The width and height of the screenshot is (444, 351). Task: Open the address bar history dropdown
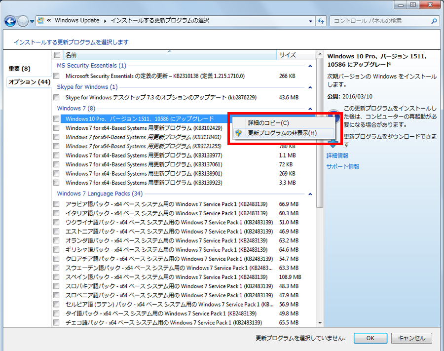(311, 21)
